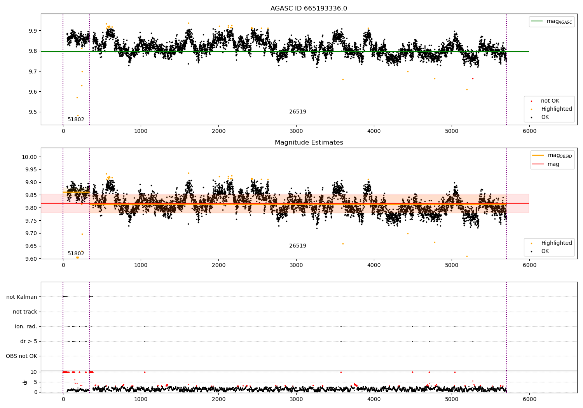Click the 9.80 y-axis tick in the middle plot
This screenshot has width=583, height=408.
click(31, 208)
